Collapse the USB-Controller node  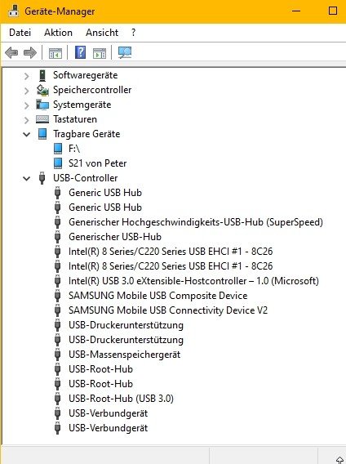click(x=27, y=178)
